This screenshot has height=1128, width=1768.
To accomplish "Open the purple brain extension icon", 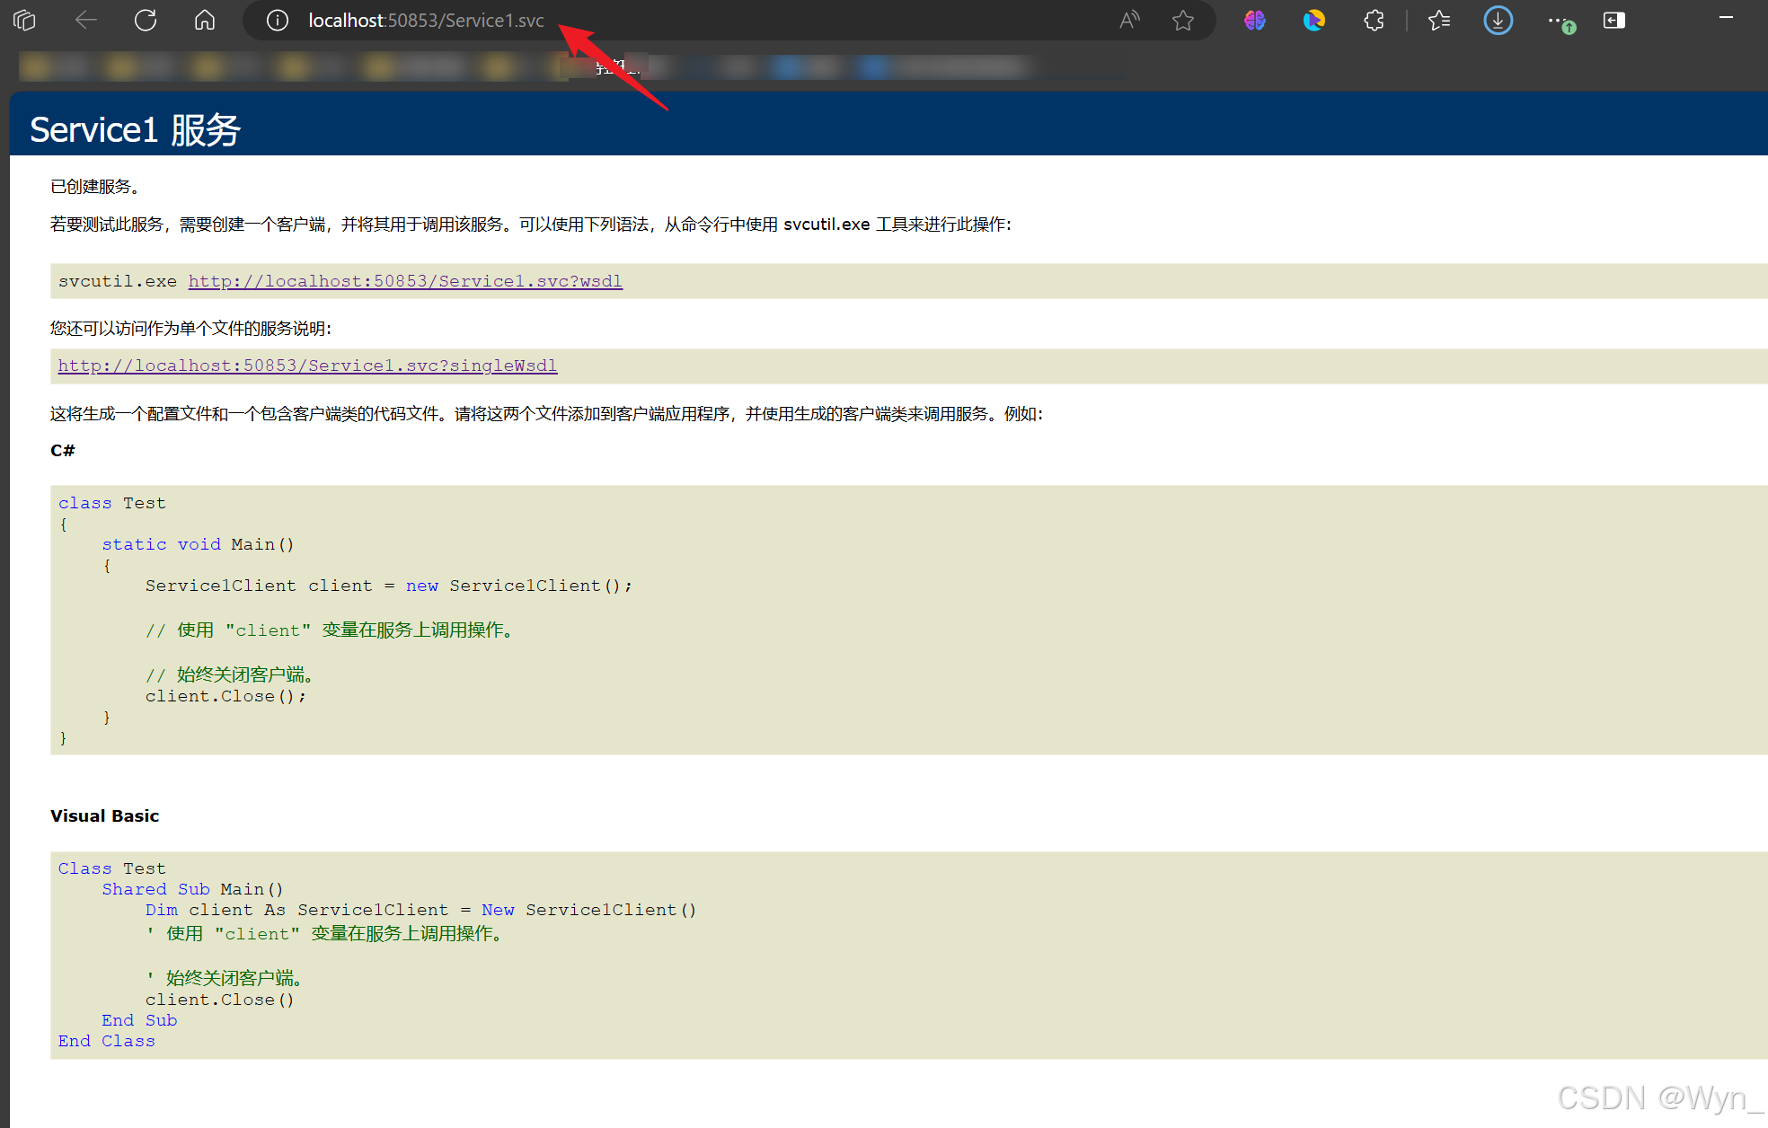I will point(1255,20).
